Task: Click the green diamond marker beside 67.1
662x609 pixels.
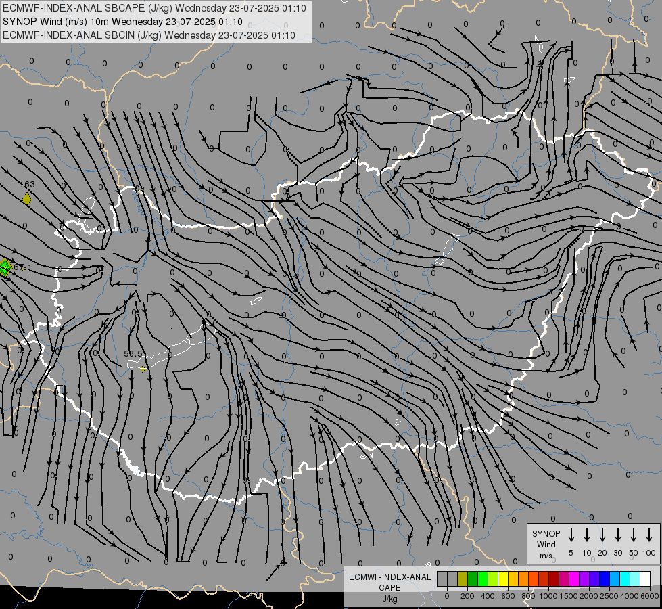Action: click(x=5, y=267)
